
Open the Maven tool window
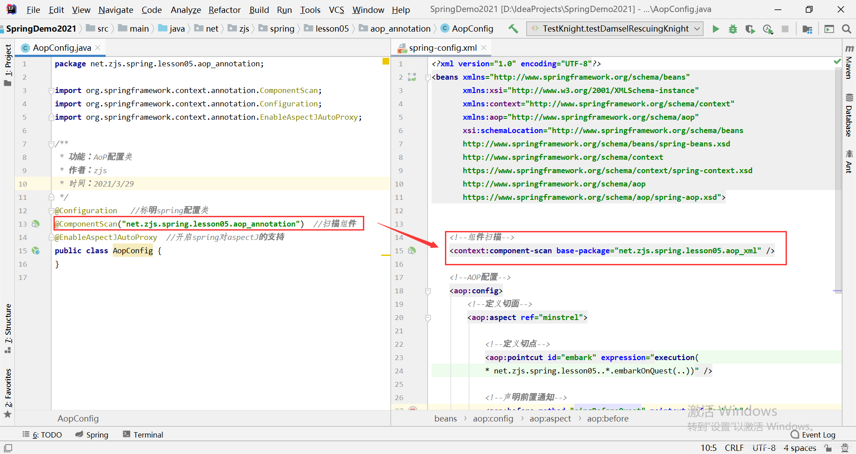pos(849,62)
